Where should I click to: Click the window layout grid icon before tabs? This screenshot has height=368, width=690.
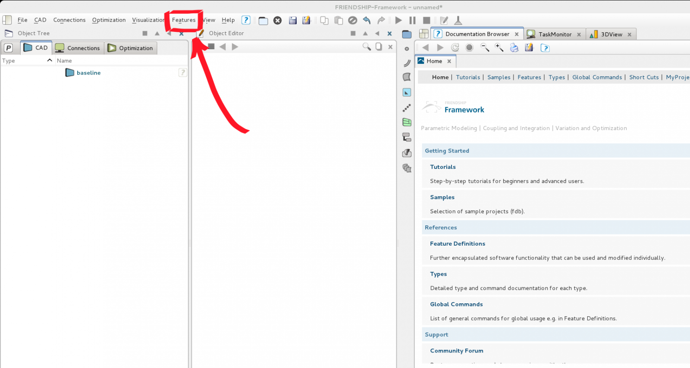424,34
